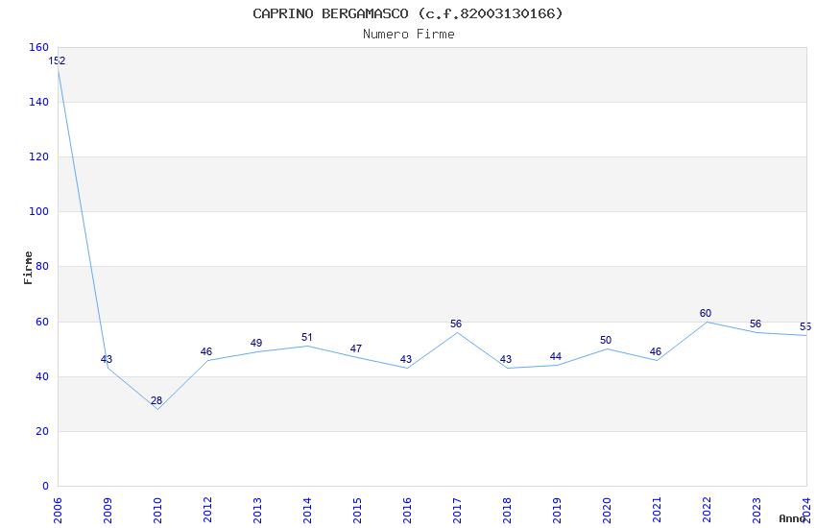Click the data value 28 for 2010

[156, 400]
